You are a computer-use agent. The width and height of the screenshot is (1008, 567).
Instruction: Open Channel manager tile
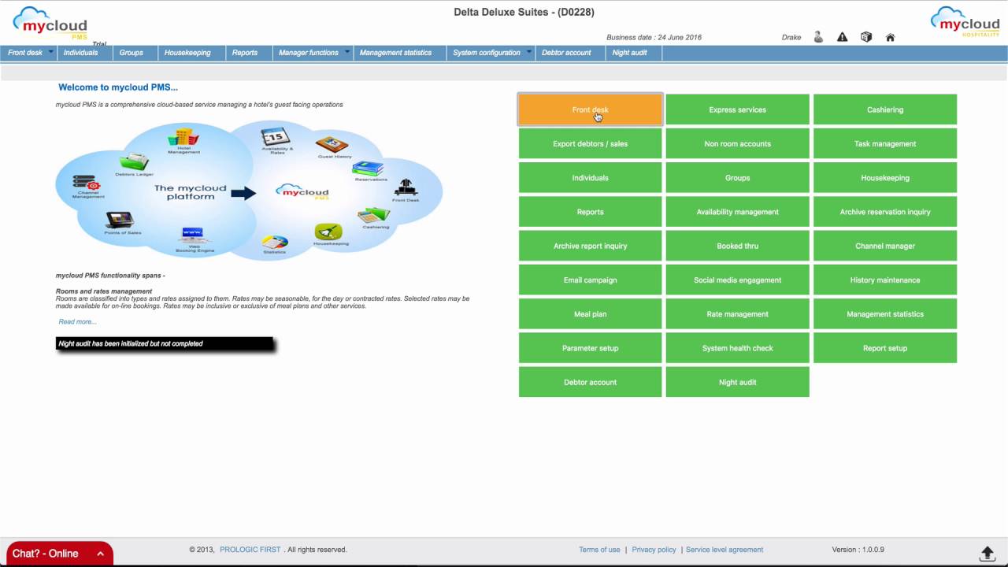pos(885,246)
